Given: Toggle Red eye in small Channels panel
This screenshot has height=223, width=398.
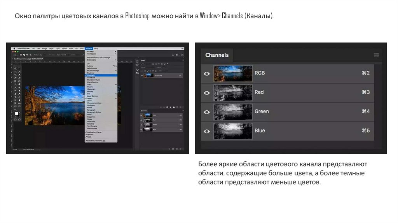Looking at the screenshot, I should coord(141,120).
